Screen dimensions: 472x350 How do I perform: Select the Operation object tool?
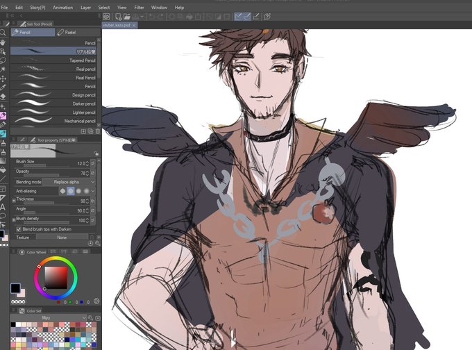(3, 51)
